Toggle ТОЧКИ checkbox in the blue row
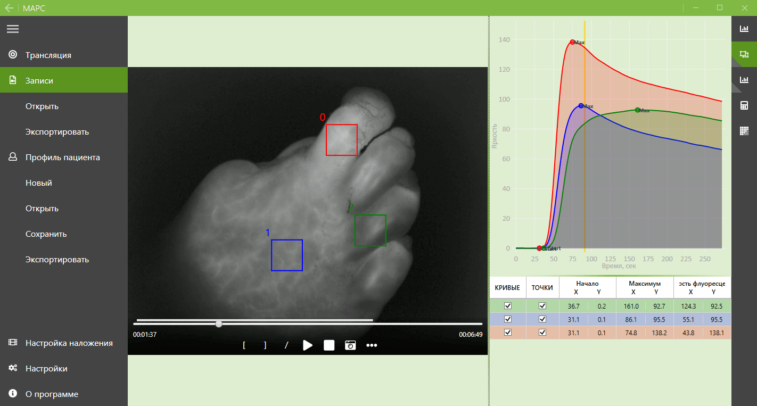This screenshot has width=757, height=406. click(x=542, y=319)
